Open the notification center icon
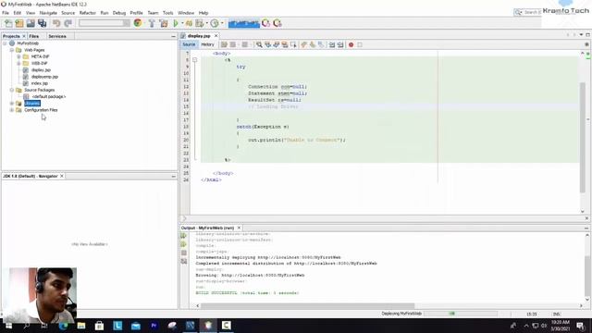This screenshot has width=592, height=333. (581, 326)
